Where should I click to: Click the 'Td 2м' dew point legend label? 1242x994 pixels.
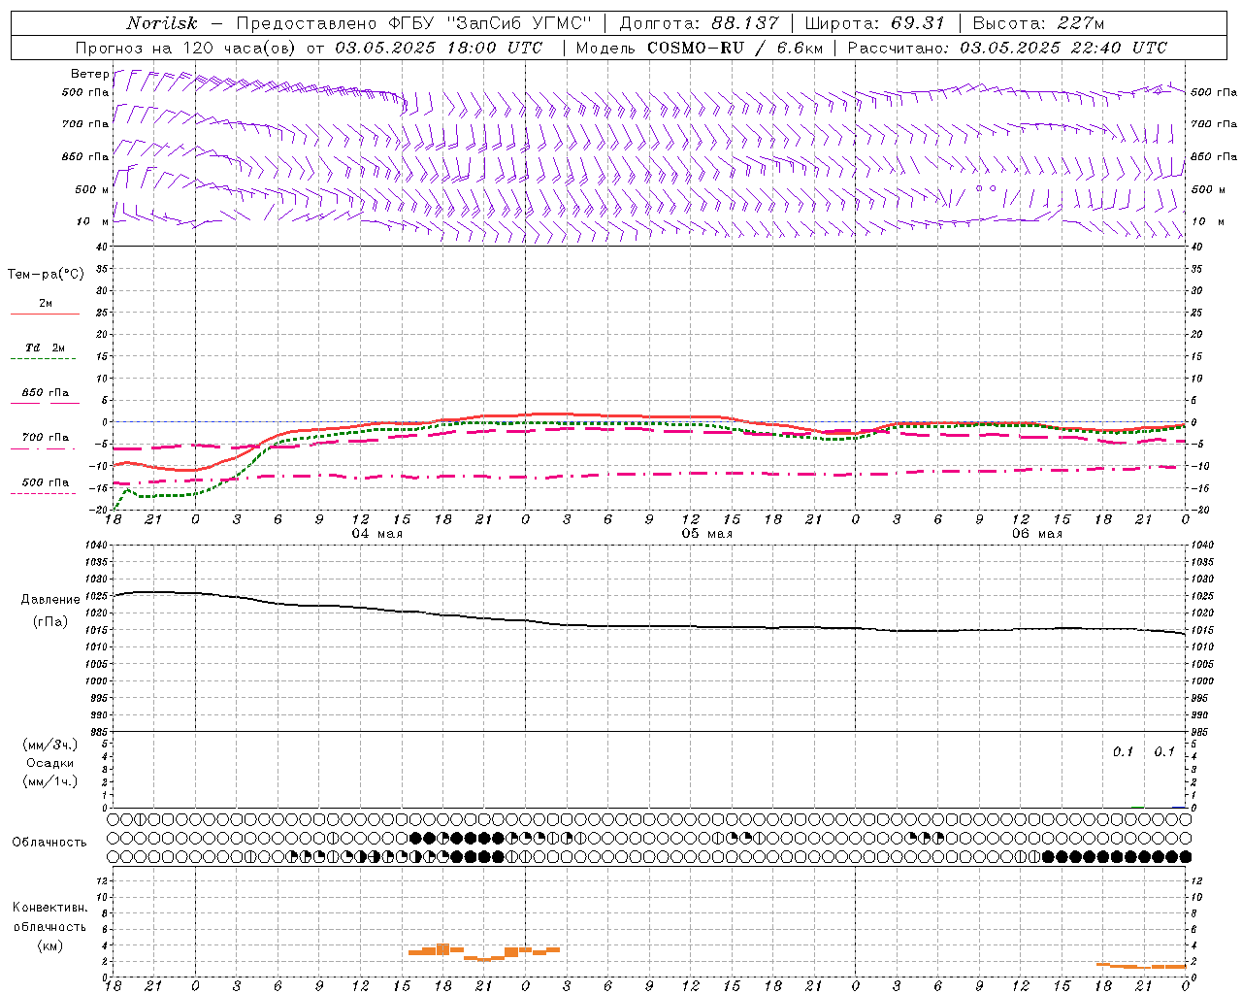pos(45,348)
